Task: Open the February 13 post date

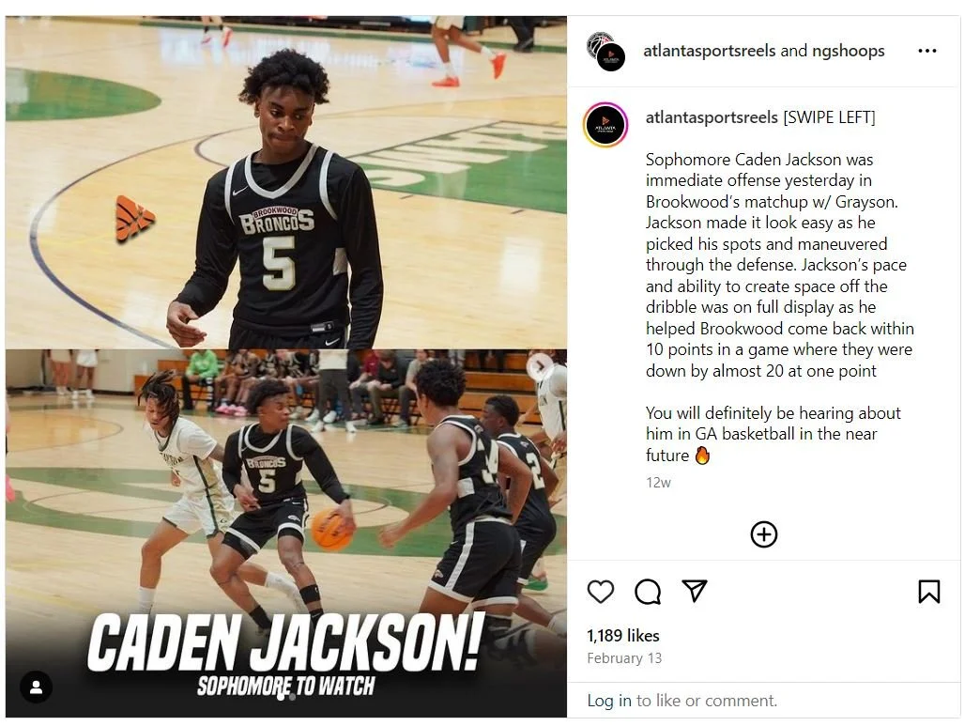Action: click(623, 658)
